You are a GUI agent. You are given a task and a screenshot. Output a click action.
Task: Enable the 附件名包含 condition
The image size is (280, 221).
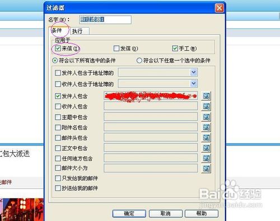(x=58, y=128)
